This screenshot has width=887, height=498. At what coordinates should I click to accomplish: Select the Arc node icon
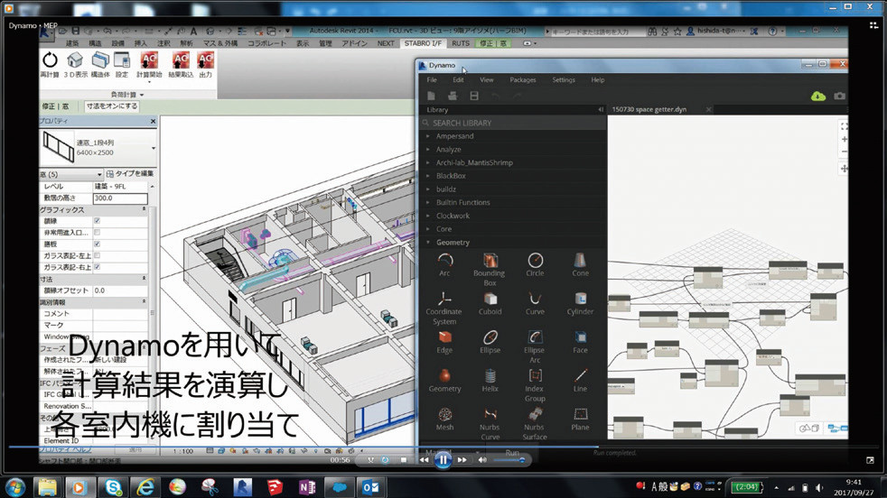[444, 260]
